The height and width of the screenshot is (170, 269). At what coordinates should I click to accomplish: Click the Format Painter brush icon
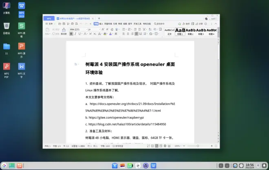[x=64, y=30]
